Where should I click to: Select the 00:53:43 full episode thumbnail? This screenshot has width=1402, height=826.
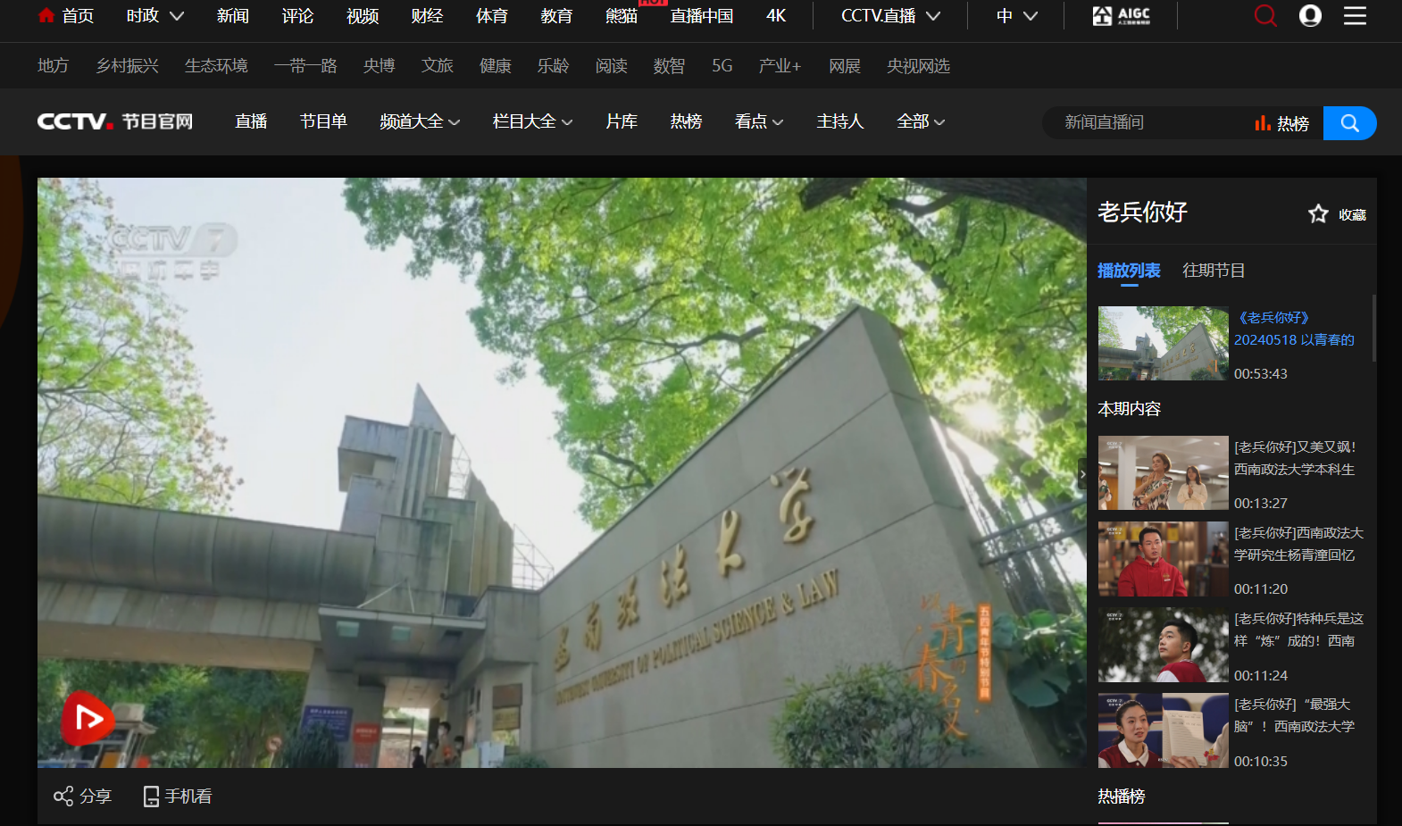(1163, 344)
